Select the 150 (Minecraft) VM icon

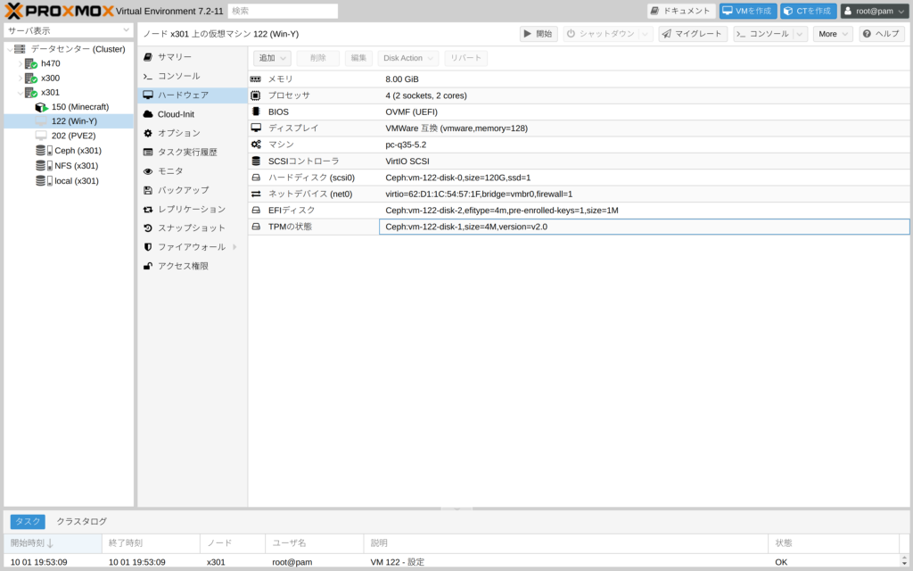[x=41, y=107]
